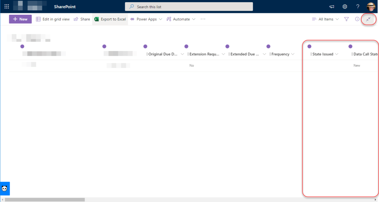
Task: Expand the Power Apps dropdown
Action: click(146, 19)
